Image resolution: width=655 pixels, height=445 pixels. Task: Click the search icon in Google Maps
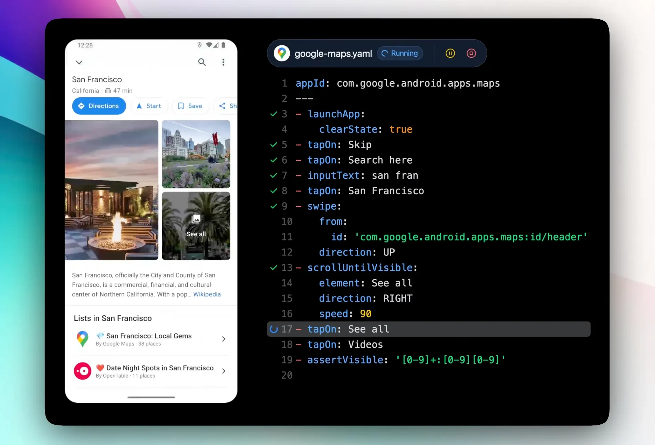[x=202, y=62]
